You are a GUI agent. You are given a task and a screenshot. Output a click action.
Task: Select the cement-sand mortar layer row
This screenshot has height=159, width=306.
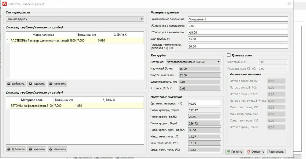(43, 41)
